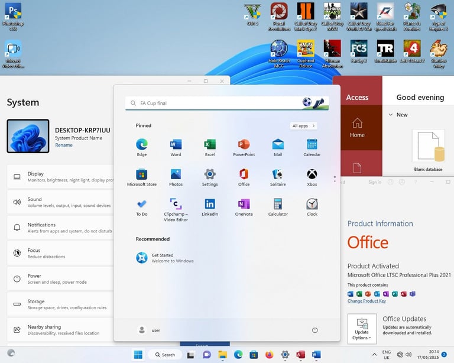
Task: Click the taskbar Search box
Action: click(x=165, y=355)
